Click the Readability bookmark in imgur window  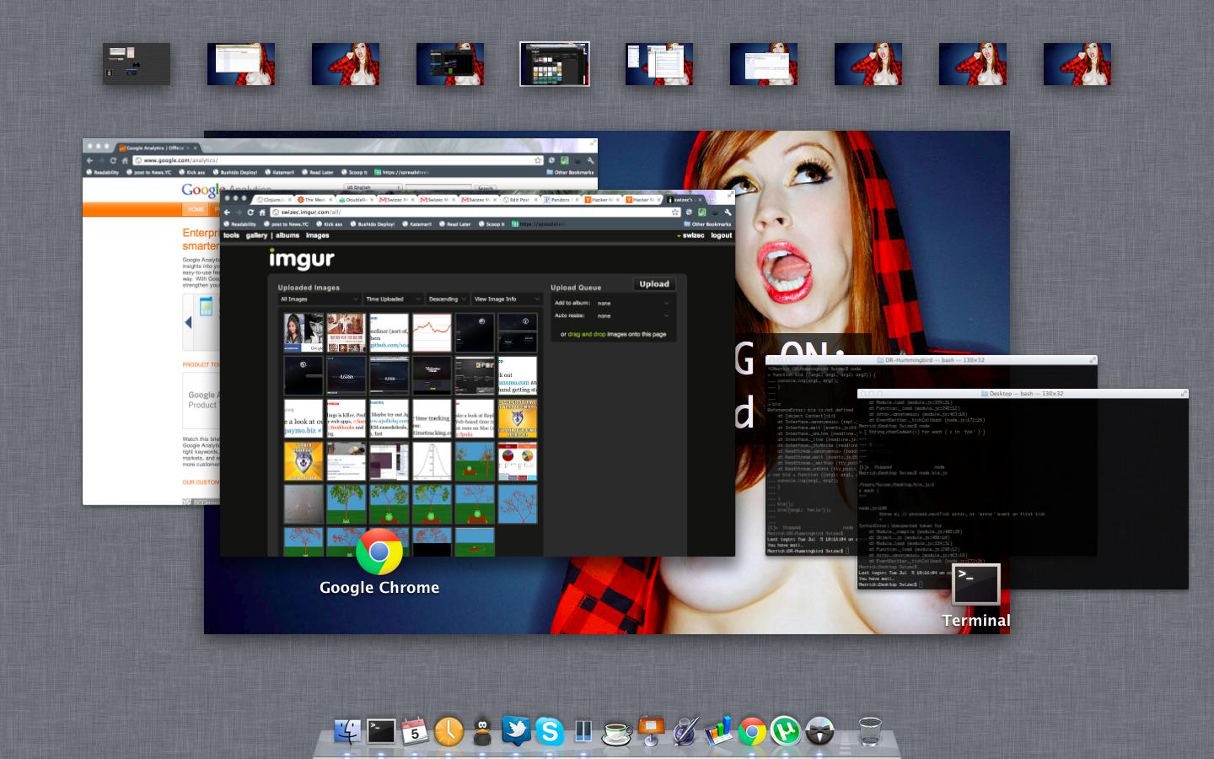[240, 224]
